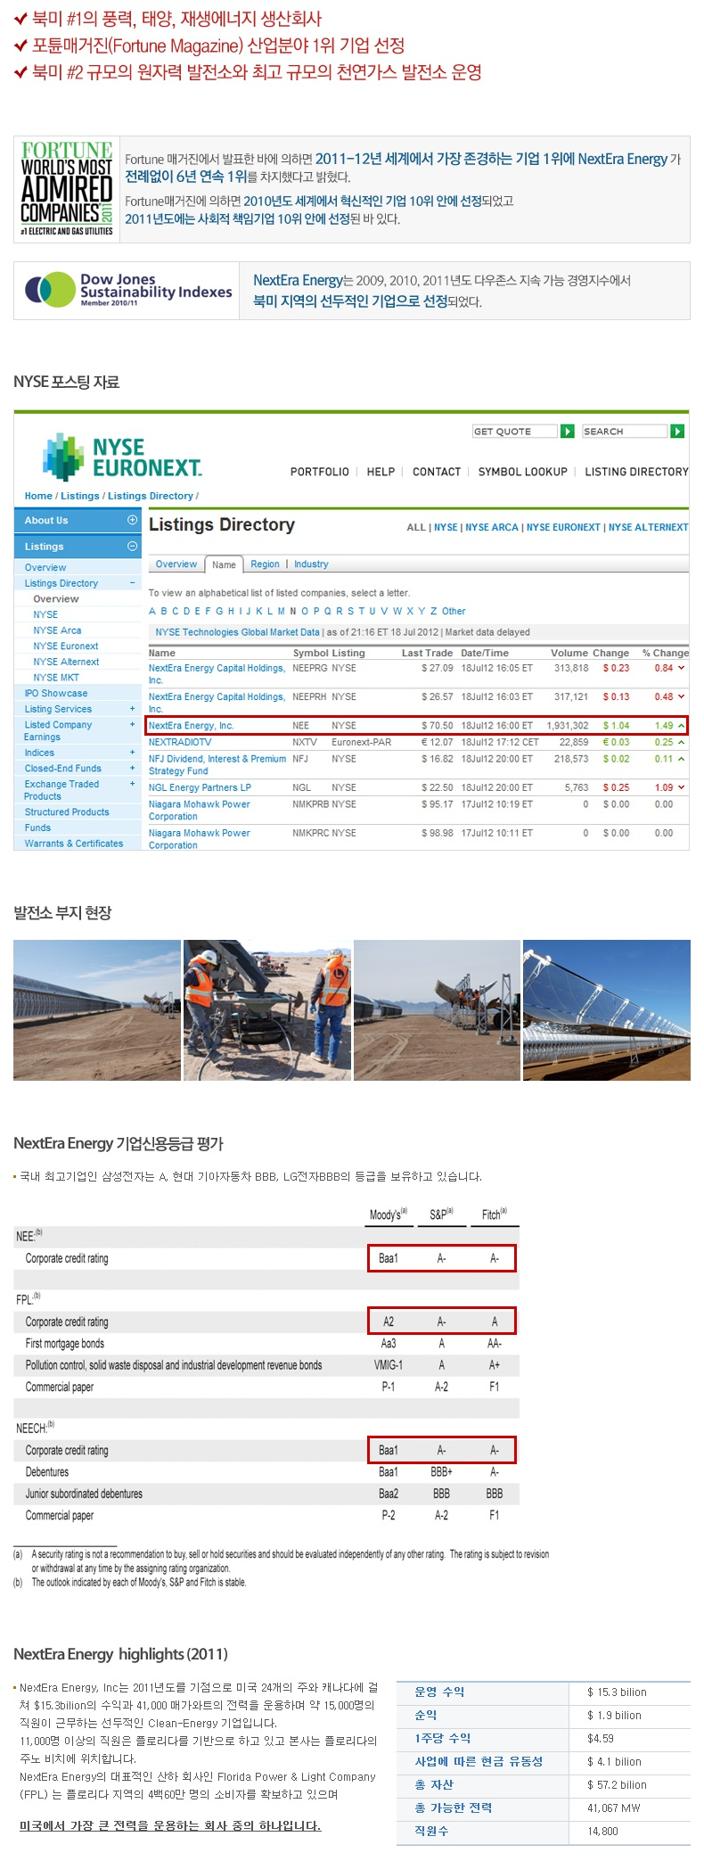The width and height of the screenshot is (704, 1861).
Task: Open Structured Products in the sidebar
Action: pyautogui.click(x=67, y=812)
